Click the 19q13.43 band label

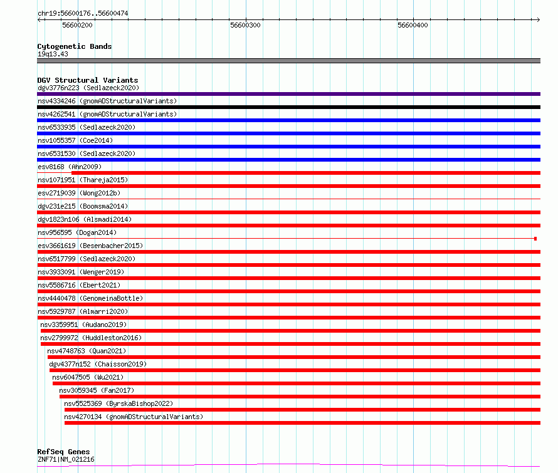[53, 54]
